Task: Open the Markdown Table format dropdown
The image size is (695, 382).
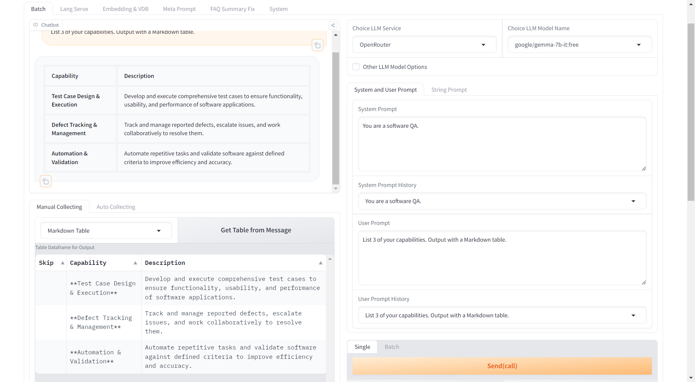Action: point(106,231)
